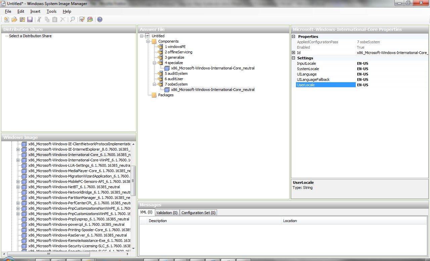Collapse the 4 specialize tree node
Screen dimensions: 430x261
coord(155,63)
